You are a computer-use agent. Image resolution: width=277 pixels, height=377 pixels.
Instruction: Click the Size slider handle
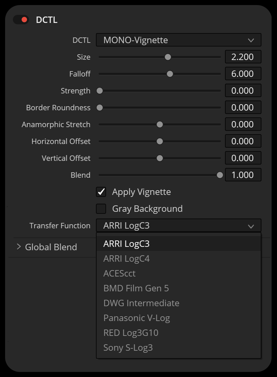tap(168, 57)
